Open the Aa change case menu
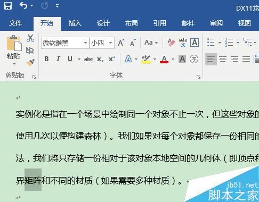The height and width of the screenshot is (202, 259). (x=151, y=43)
